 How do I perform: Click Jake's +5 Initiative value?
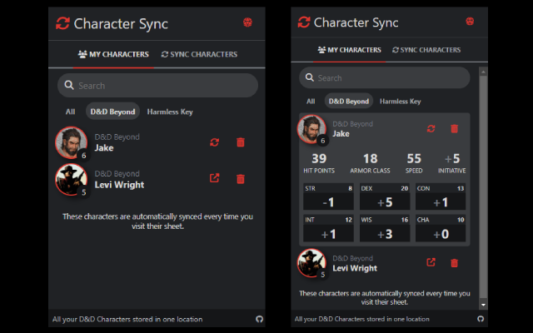(452, 158)
